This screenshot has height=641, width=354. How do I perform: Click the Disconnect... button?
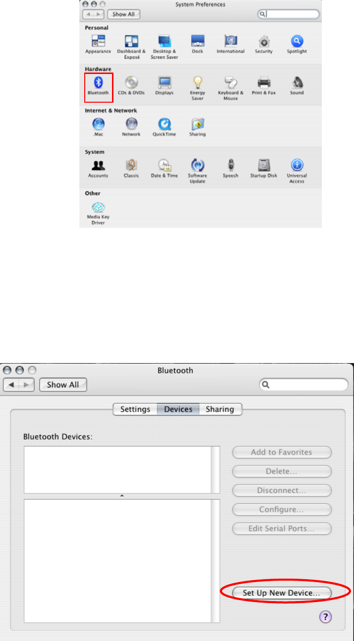282,490
